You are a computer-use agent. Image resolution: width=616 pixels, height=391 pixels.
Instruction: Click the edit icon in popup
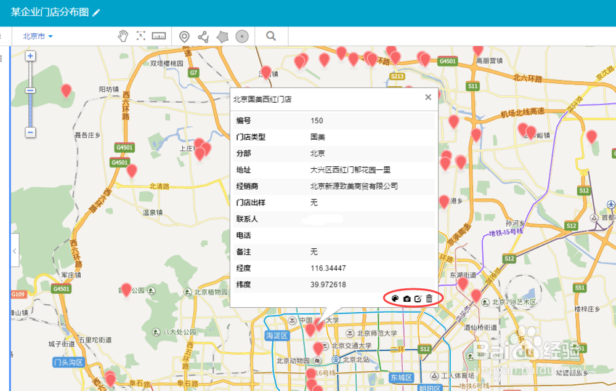click(418, 299)
